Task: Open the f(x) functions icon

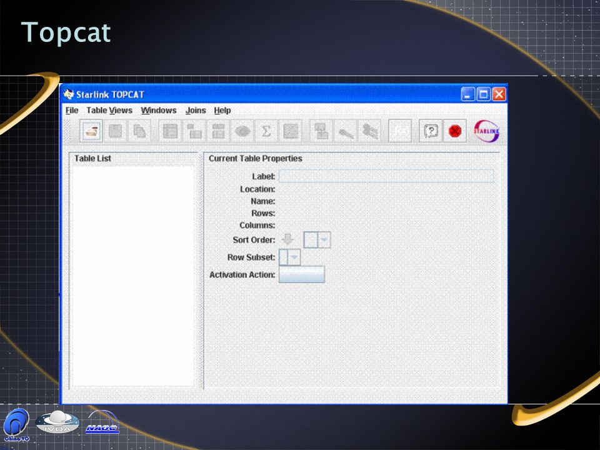Action: tap(400, 131)
